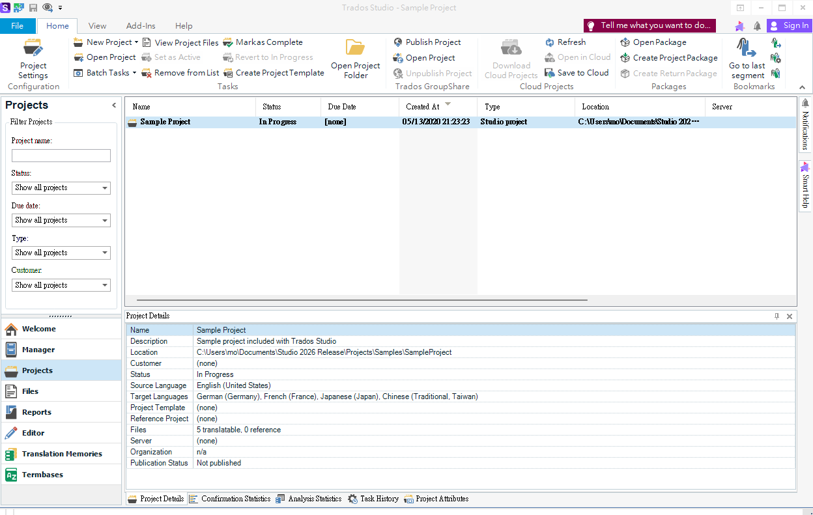This screenshot has height=515, width=813.
Task: Go to the Welcome view
Action: tap(61, 329)
